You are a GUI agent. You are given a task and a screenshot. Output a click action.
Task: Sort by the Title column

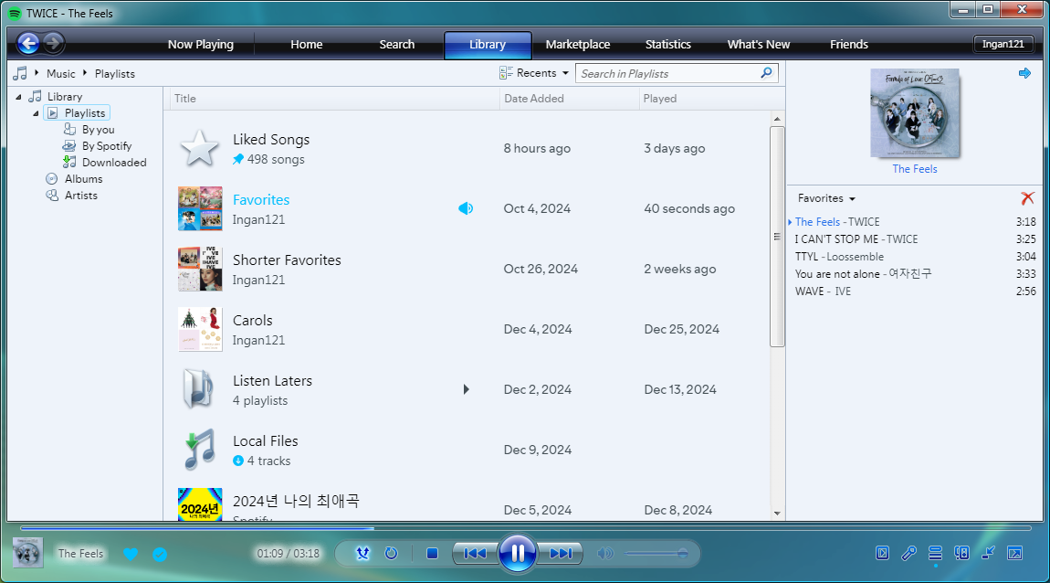point(333,99)
